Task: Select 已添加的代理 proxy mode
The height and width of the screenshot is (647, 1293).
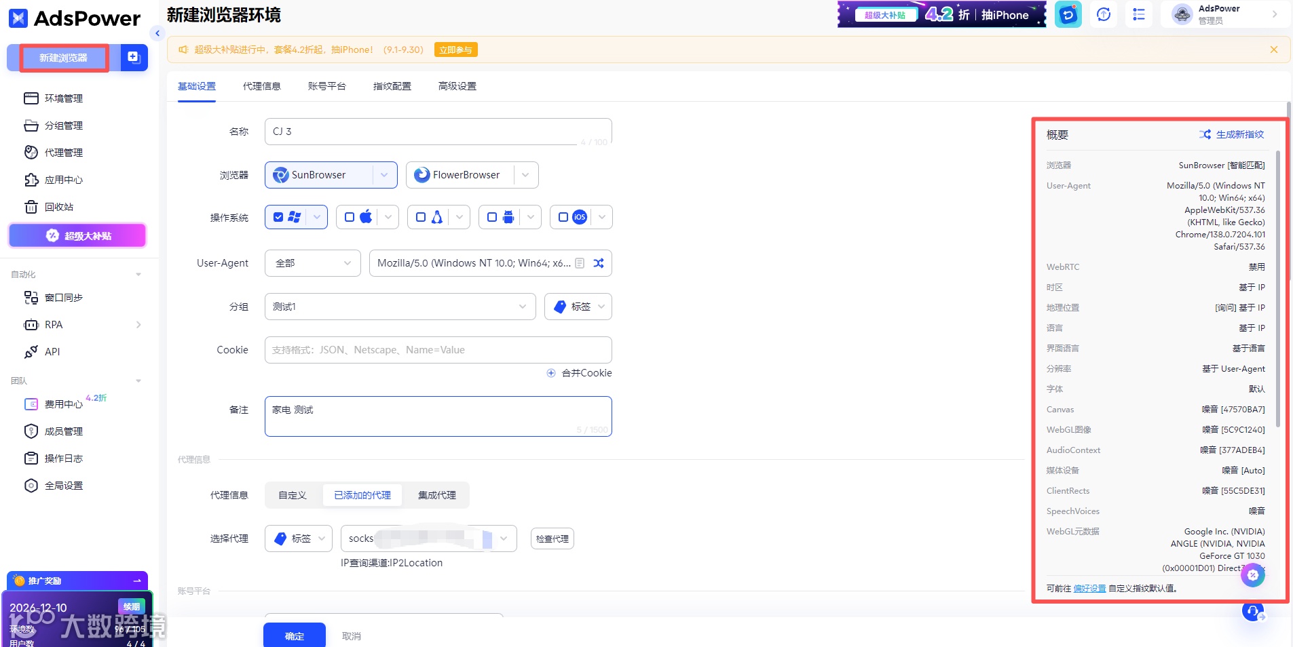Action: (362, 495)
